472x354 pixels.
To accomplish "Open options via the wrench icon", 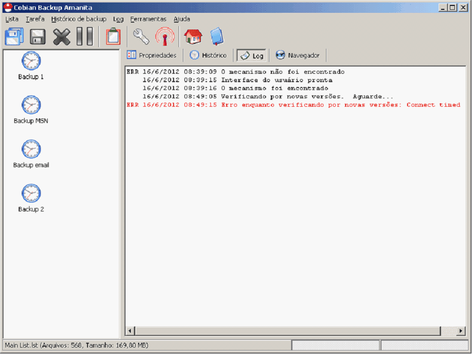I will coord(141,37).
